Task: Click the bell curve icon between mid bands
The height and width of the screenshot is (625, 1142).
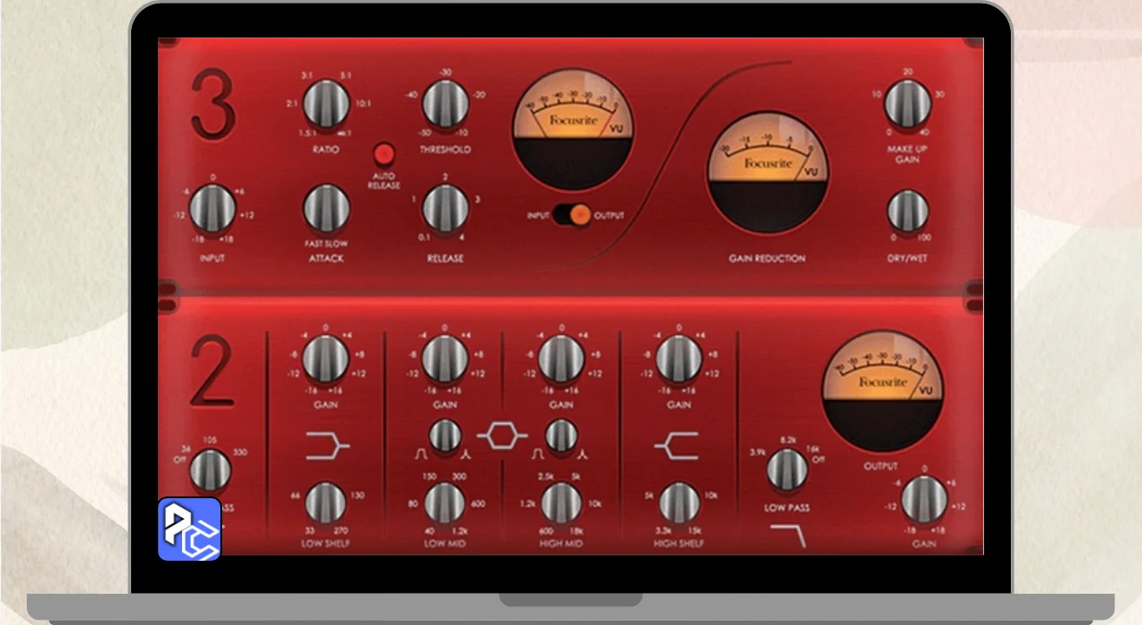Action: point(502,437)
